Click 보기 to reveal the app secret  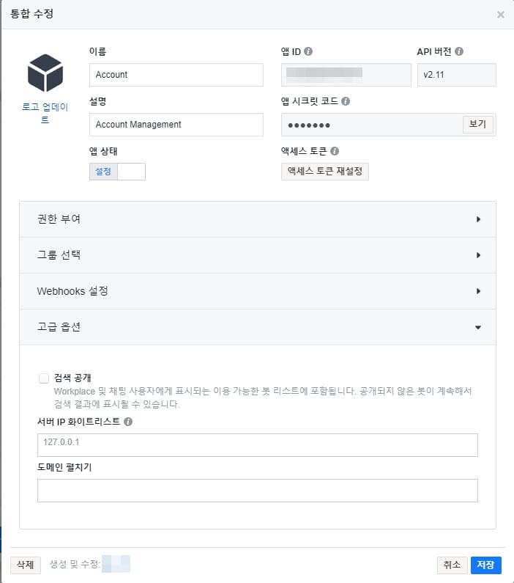478,124
